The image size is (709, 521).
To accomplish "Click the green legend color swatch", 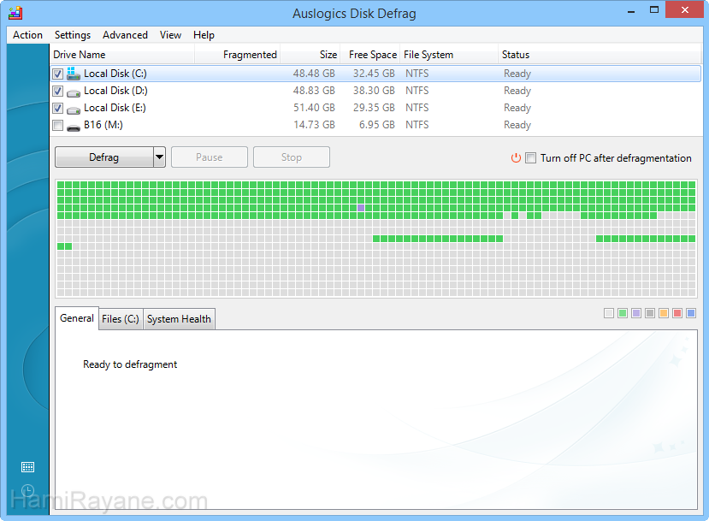I will [x=623, y=313].
